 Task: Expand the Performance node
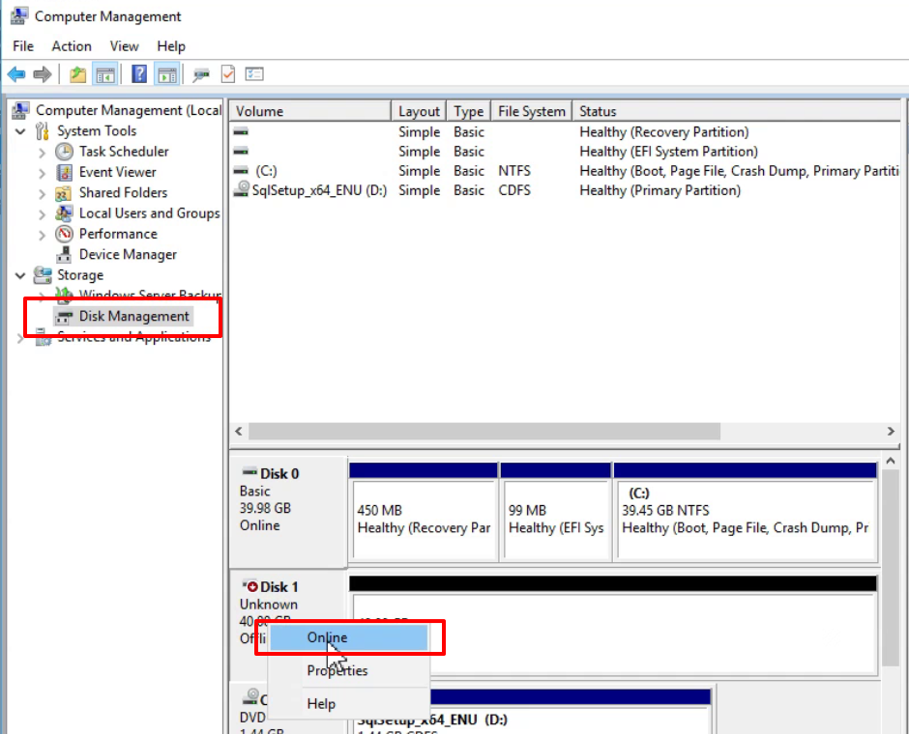point(42,235)
